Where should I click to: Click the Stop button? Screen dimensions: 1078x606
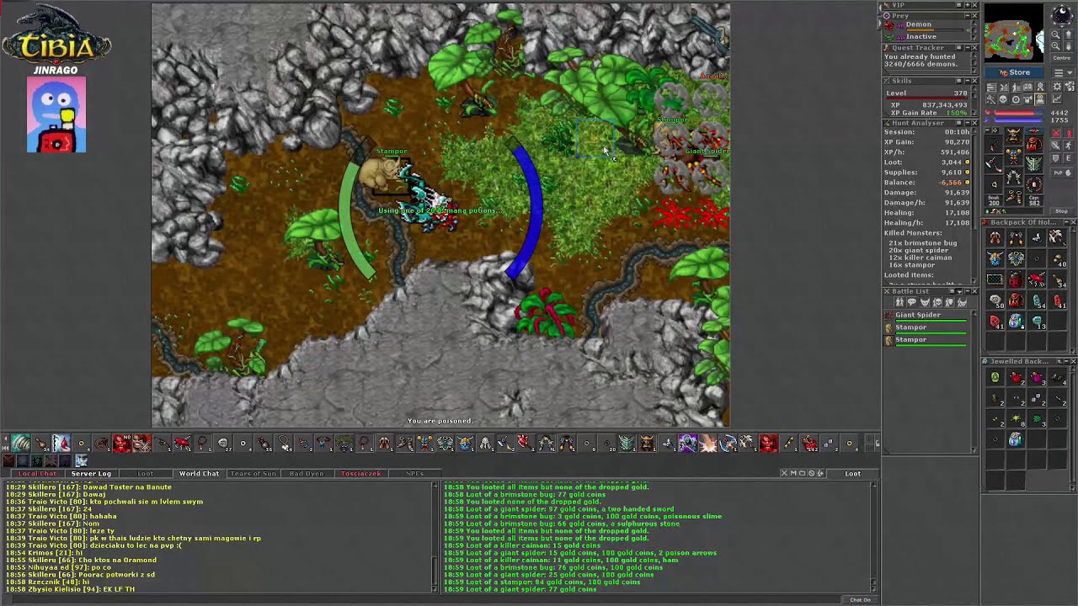(x=1062, y=210)
